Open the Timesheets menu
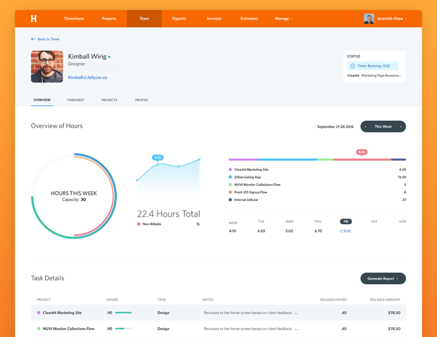The width and height of the screenshot is (437, 337). [x=74, y=19]
